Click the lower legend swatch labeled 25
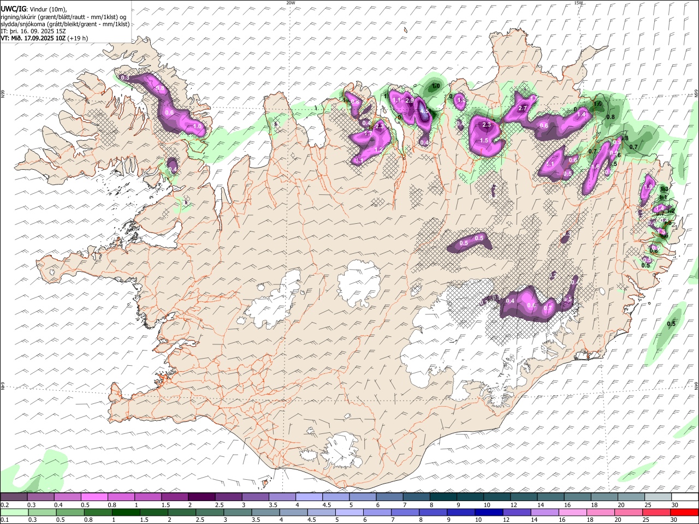 656,512
